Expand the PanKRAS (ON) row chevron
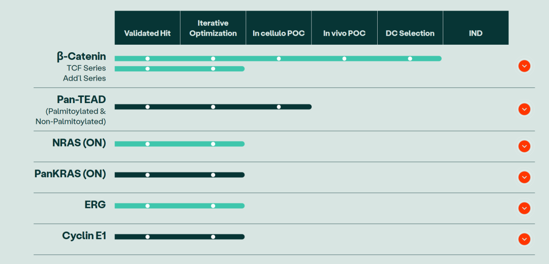 524,177
